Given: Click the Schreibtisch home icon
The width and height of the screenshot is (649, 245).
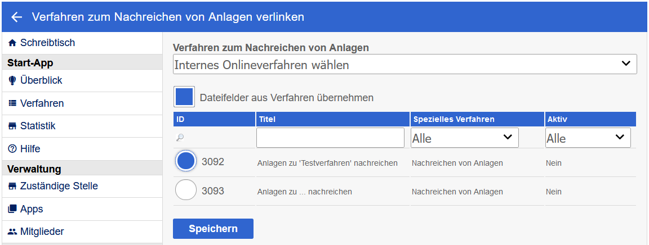Looking at the screenshot, I should click(x=12, y=43).
